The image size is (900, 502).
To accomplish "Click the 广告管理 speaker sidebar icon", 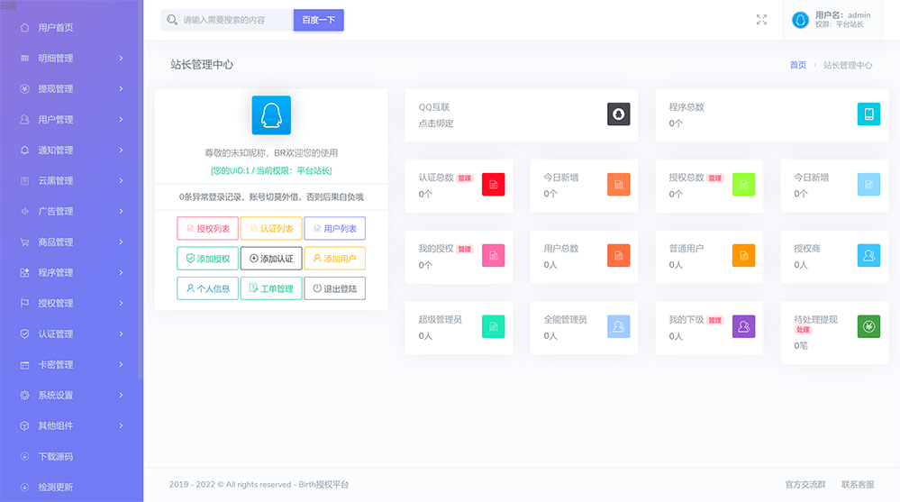I will point(24,212).
